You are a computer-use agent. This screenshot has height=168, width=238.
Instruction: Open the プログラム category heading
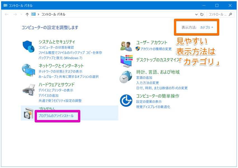tap(47, 109)
